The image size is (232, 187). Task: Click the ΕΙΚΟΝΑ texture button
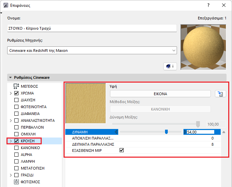[160, 94]
